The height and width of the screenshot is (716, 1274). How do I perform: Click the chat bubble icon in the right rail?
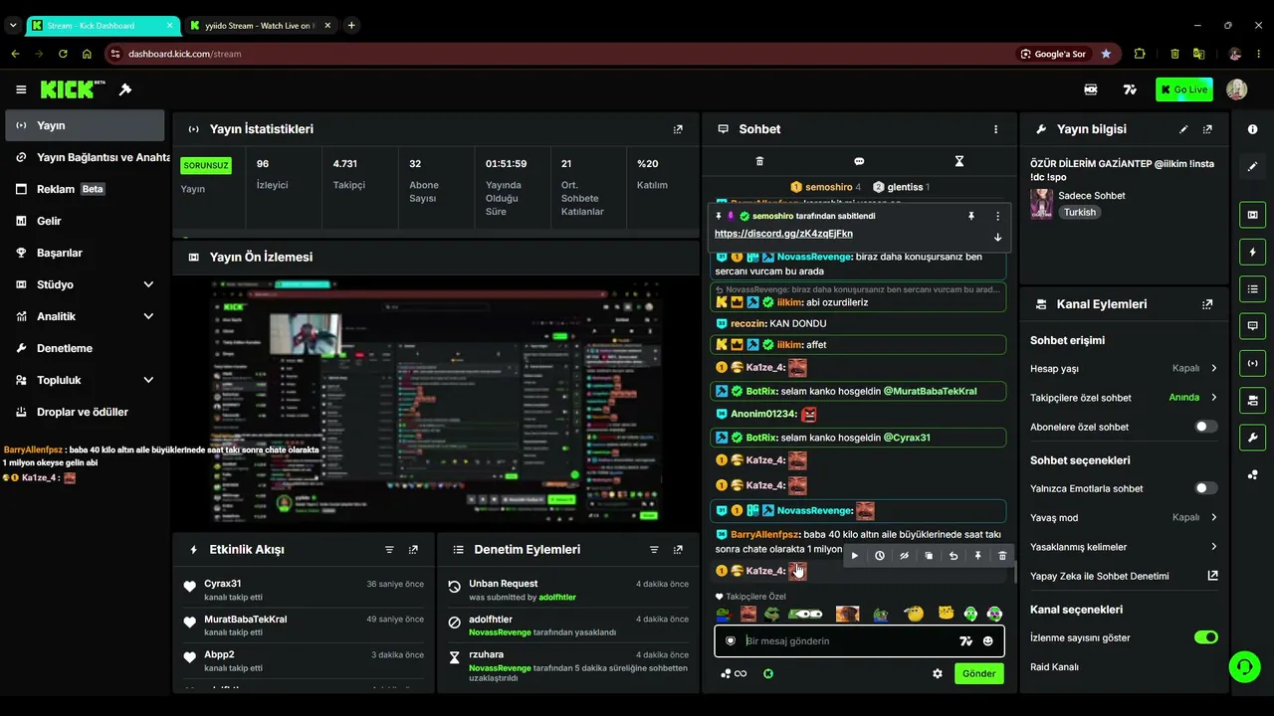(x=1252, y=326)
